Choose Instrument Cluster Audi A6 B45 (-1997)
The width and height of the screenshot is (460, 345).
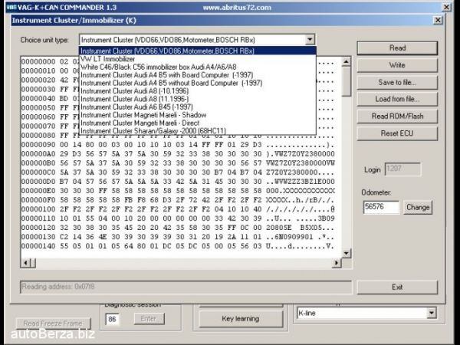pyautogui.click(x=198, y=107)
